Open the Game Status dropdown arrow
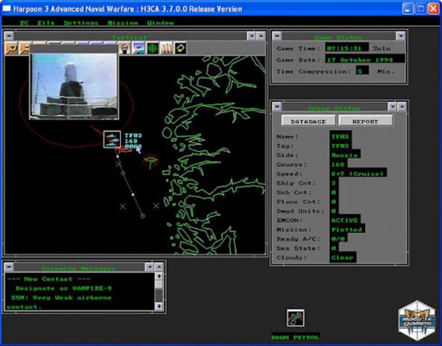 point(401,36)
